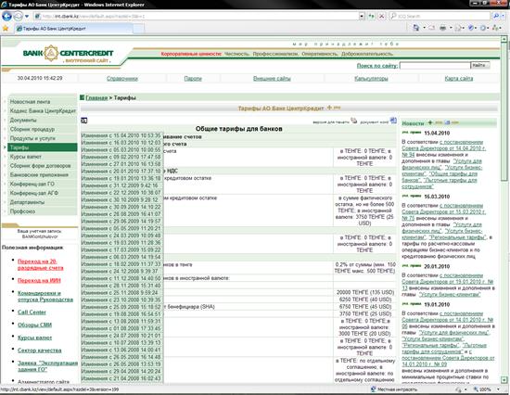Click the page vertical scrollbar down arrow

(504, 379)
